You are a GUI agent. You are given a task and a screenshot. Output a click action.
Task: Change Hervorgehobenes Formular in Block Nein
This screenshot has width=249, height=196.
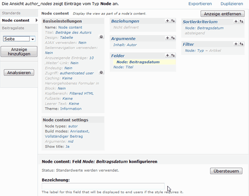coord(62,88)
